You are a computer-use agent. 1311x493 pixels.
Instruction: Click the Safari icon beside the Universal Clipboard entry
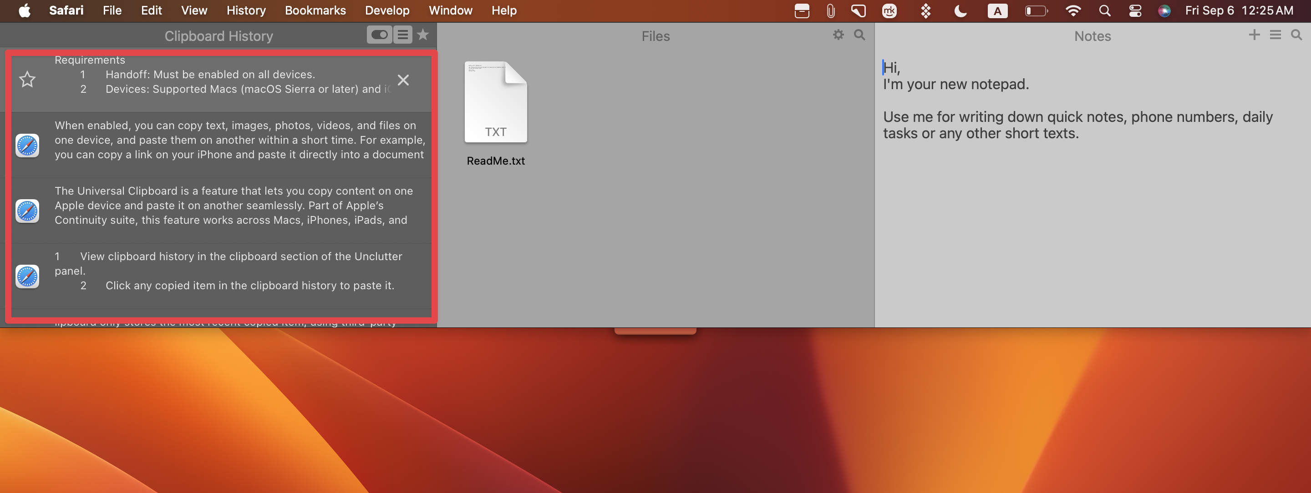27,211
